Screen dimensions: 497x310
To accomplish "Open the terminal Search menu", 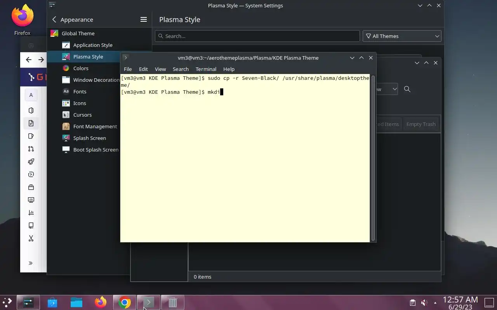I will pyautogui.click(x=181, y=69).
